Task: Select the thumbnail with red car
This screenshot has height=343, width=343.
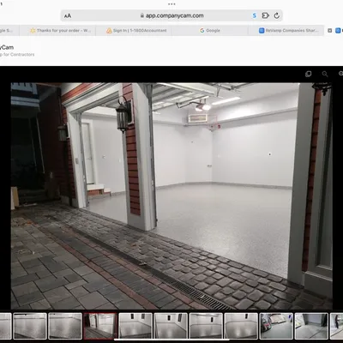Action: [276, 326]
